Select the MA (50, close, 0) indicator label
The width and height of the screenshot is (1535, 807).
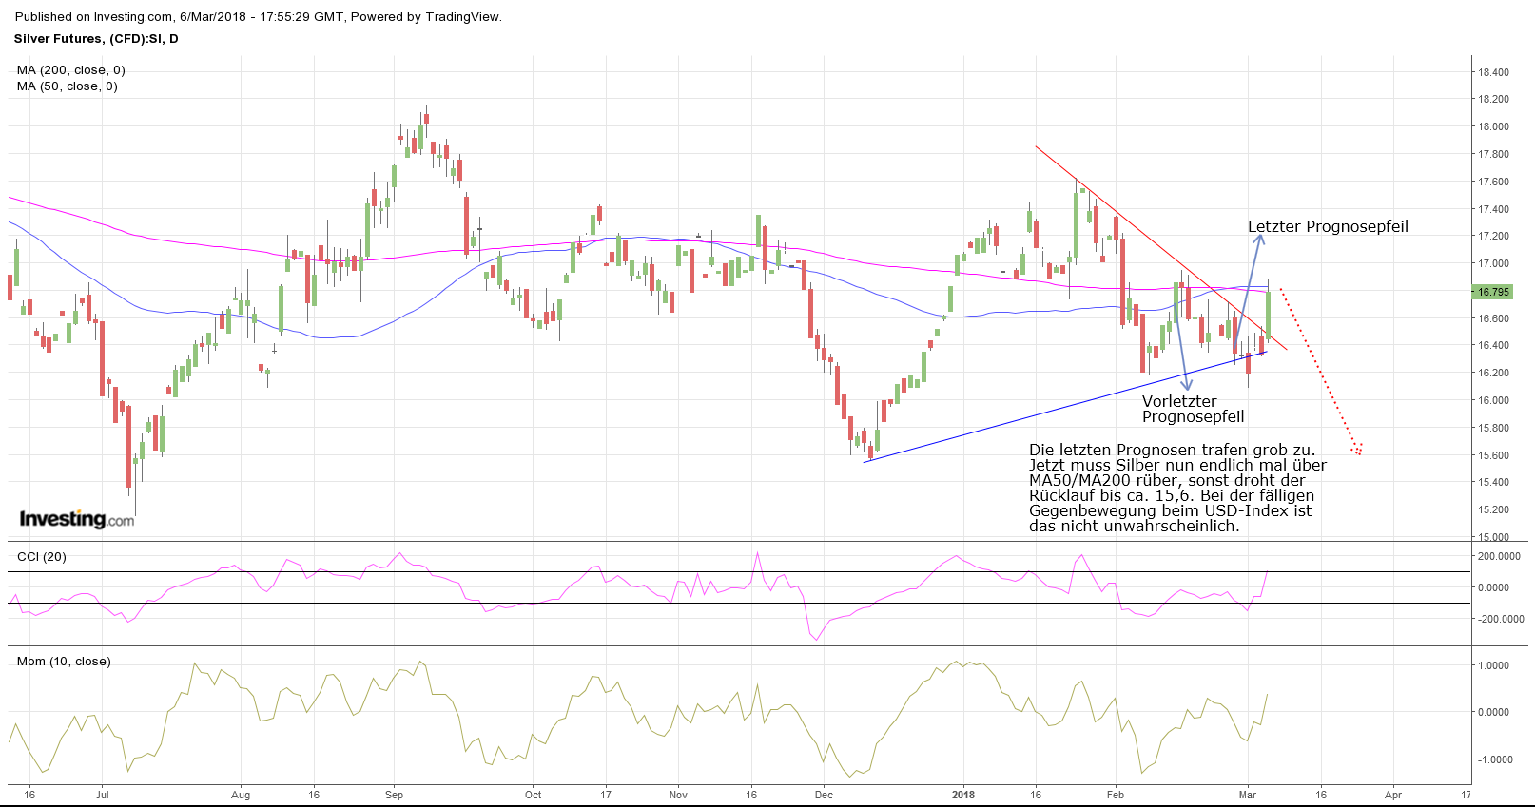tap(67, 86)
